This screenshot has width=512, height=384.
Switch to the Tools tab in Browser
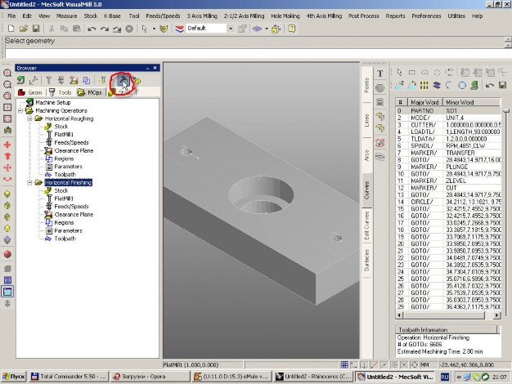(61, 92)
